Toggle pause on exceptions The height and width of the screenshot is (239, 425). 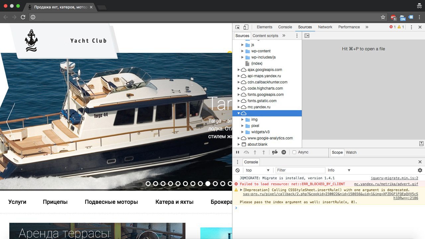coord(284,152)
